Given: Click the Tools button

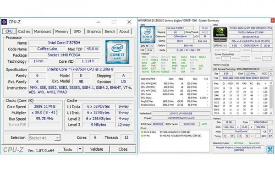Looking at the screenshot, I should pyautogui.click(x=67, y=149).
